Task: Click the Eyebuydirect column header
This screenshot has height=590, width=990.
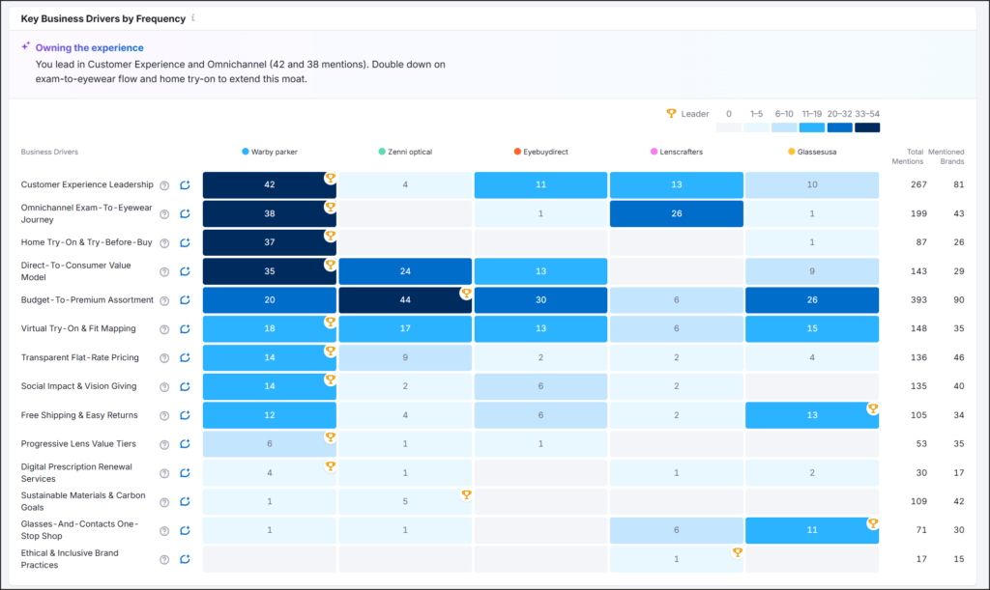Action: point(541,152)
